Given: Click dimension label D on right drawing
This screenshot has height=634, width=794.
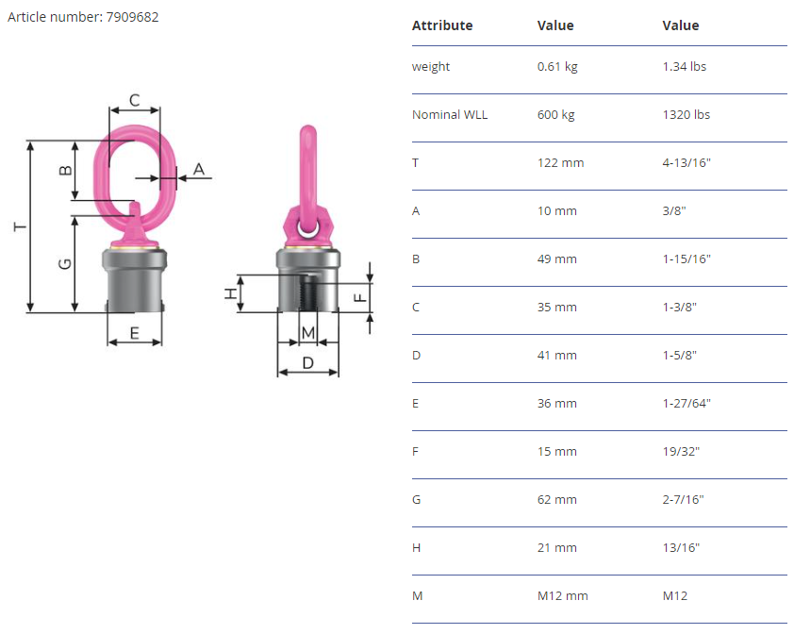Looking at the screenshot, I should [x=307, y=363].
